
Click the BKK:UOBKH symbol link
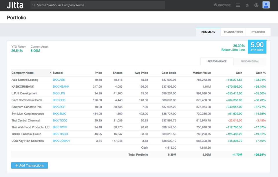tap(61, 141)
